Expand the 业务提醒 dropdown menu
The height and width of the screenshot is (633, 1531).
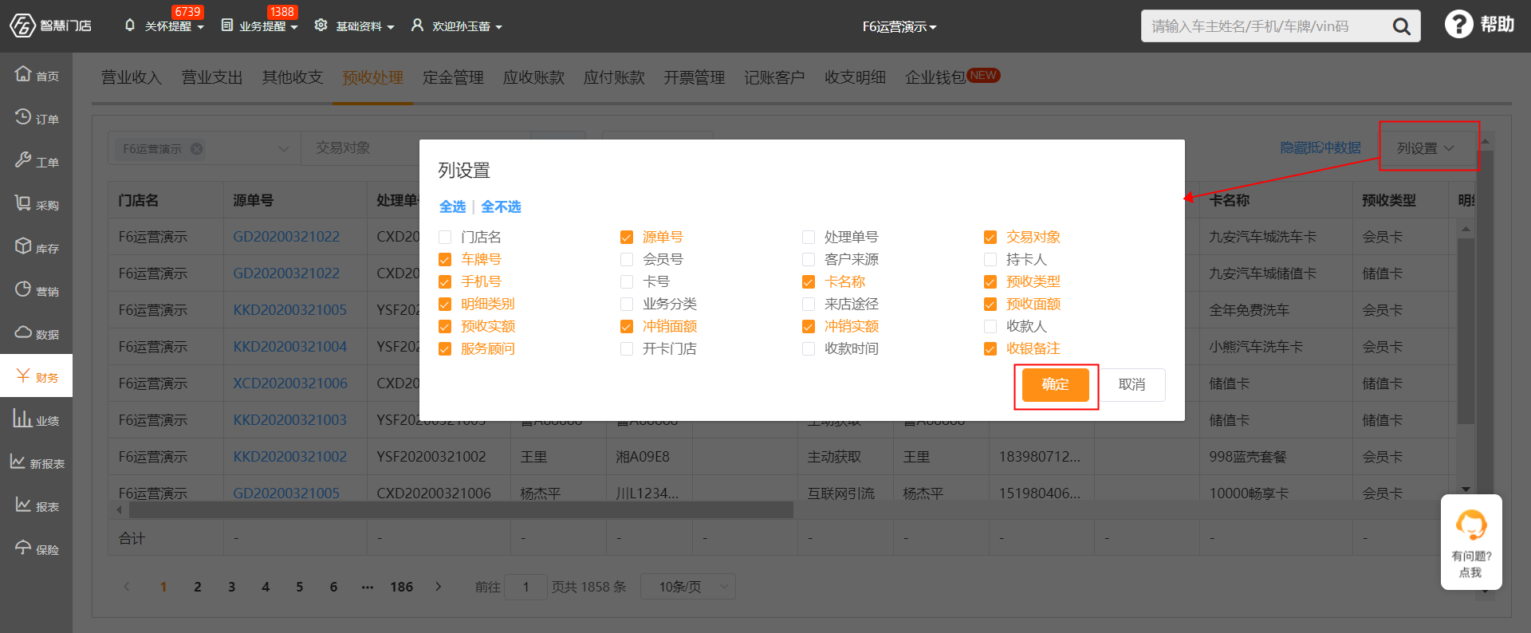pyautogui.click(x=294, y=27)
